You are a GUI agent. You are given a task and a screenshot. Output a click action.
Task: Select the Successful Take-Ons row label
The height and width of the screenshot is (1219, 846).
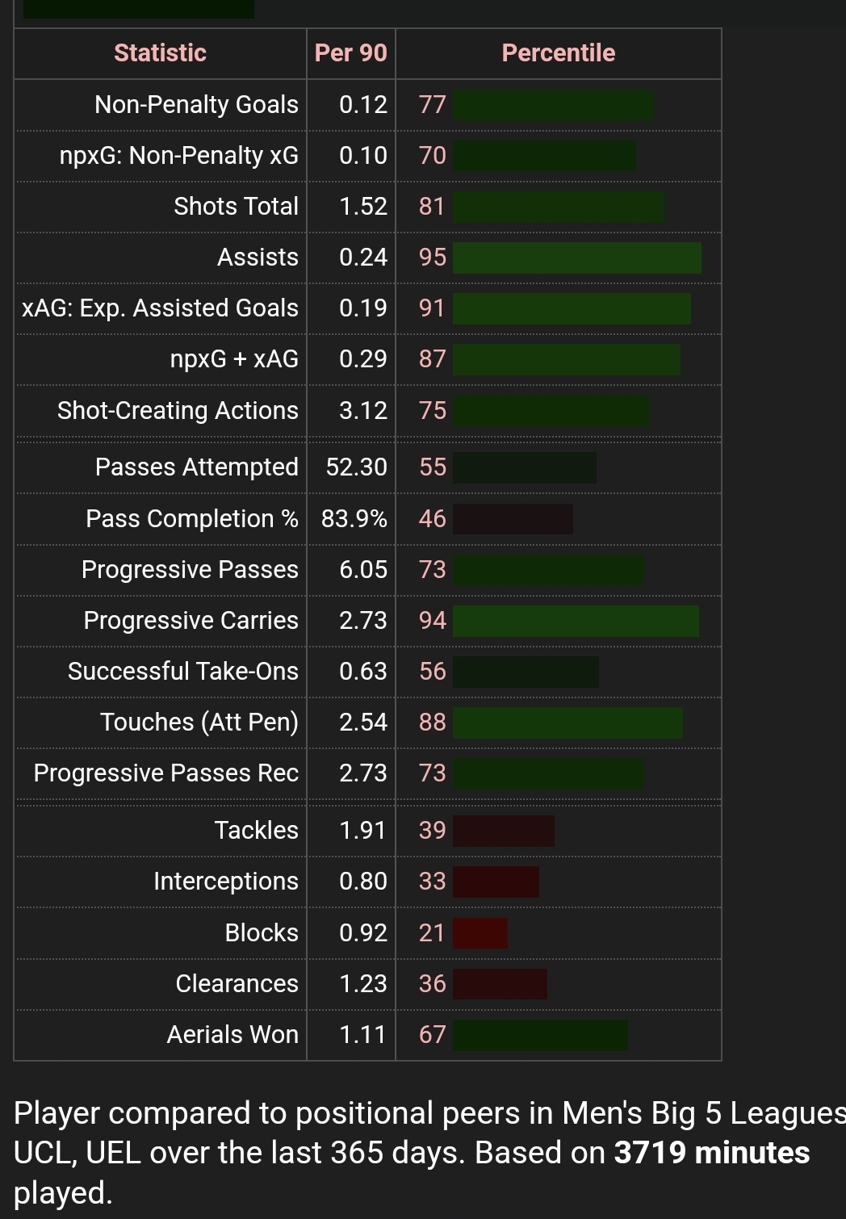tap(182, 672)
